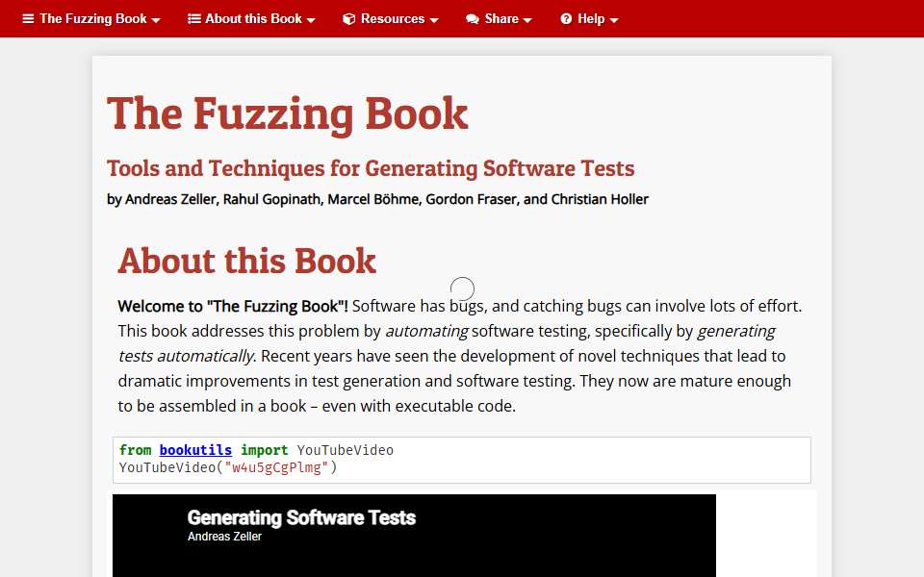
Task: Expand the dropdown arrow after Resources
Action: [434, 20]
